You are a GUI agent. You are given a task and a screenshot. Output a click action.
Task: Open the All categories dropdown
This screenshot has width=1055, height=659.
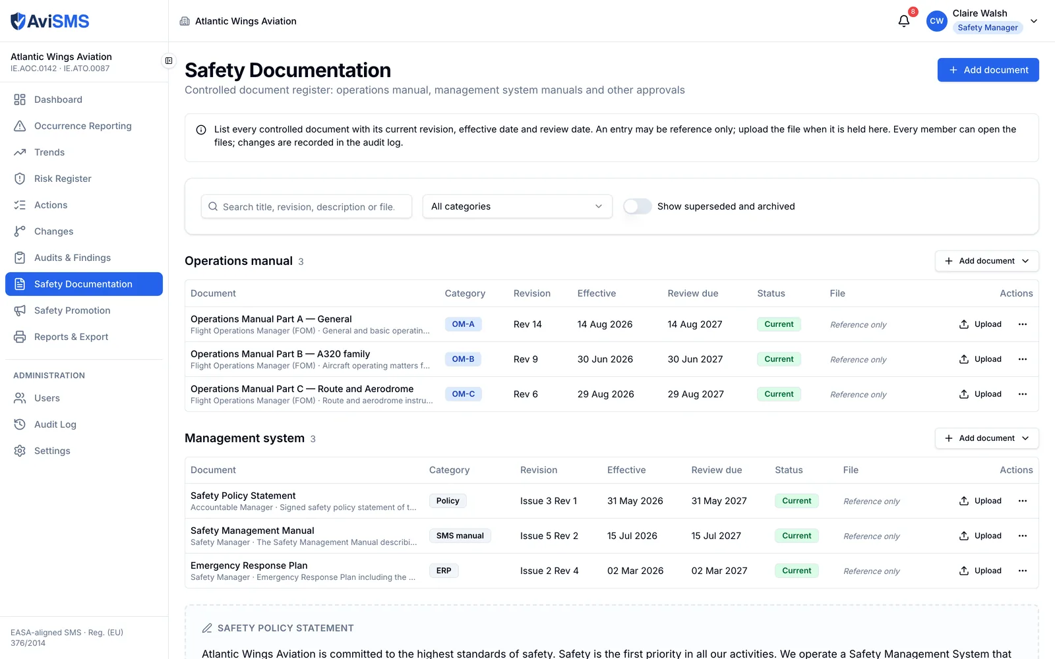517,206
